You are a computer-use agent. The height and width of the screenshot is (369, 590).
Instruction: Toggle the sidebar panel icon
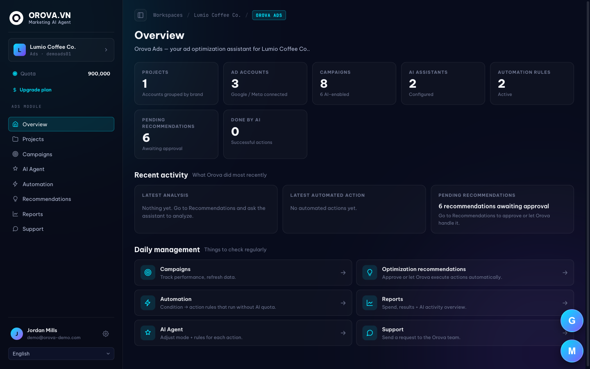point(141,15)
